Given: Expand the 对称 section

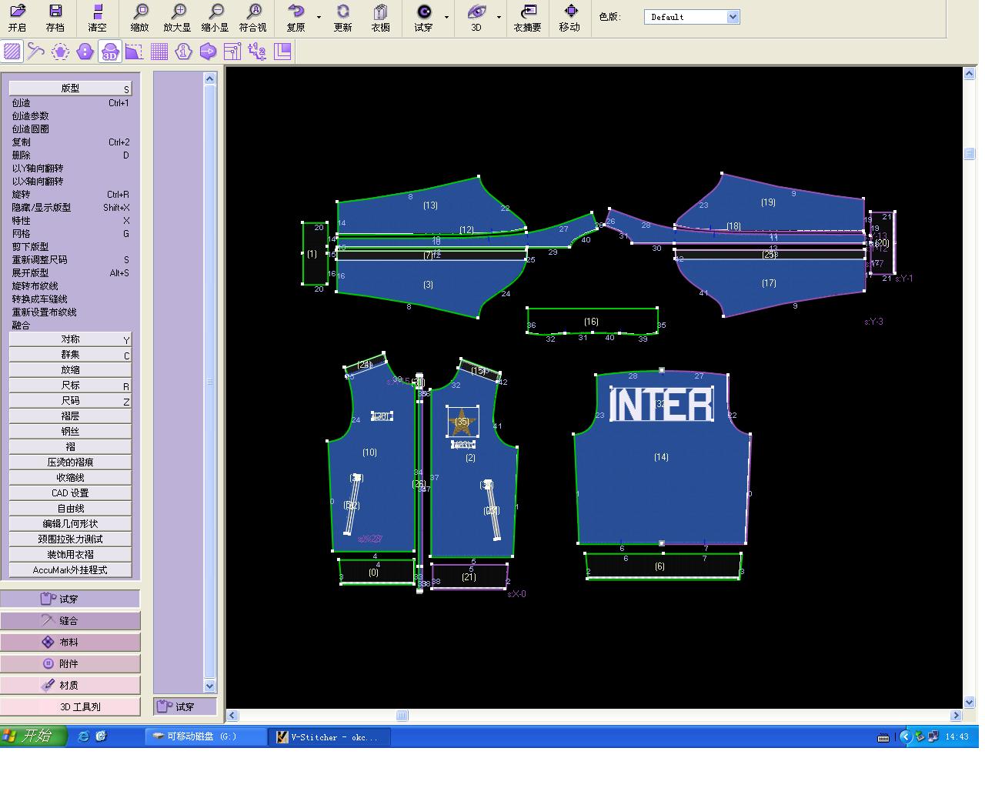Looking at the screenshot, I should coord(71,339).
